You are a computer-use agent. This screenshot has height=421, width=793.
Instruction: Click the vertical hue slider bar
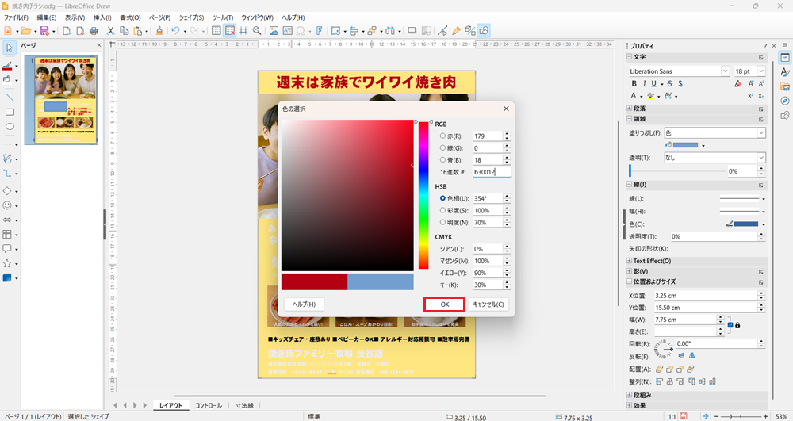click(423, 195)
